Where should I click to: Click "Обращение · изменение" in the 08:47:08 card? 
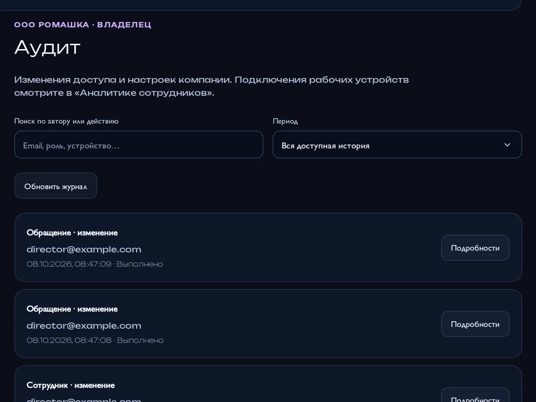click(x=72, y=309)
